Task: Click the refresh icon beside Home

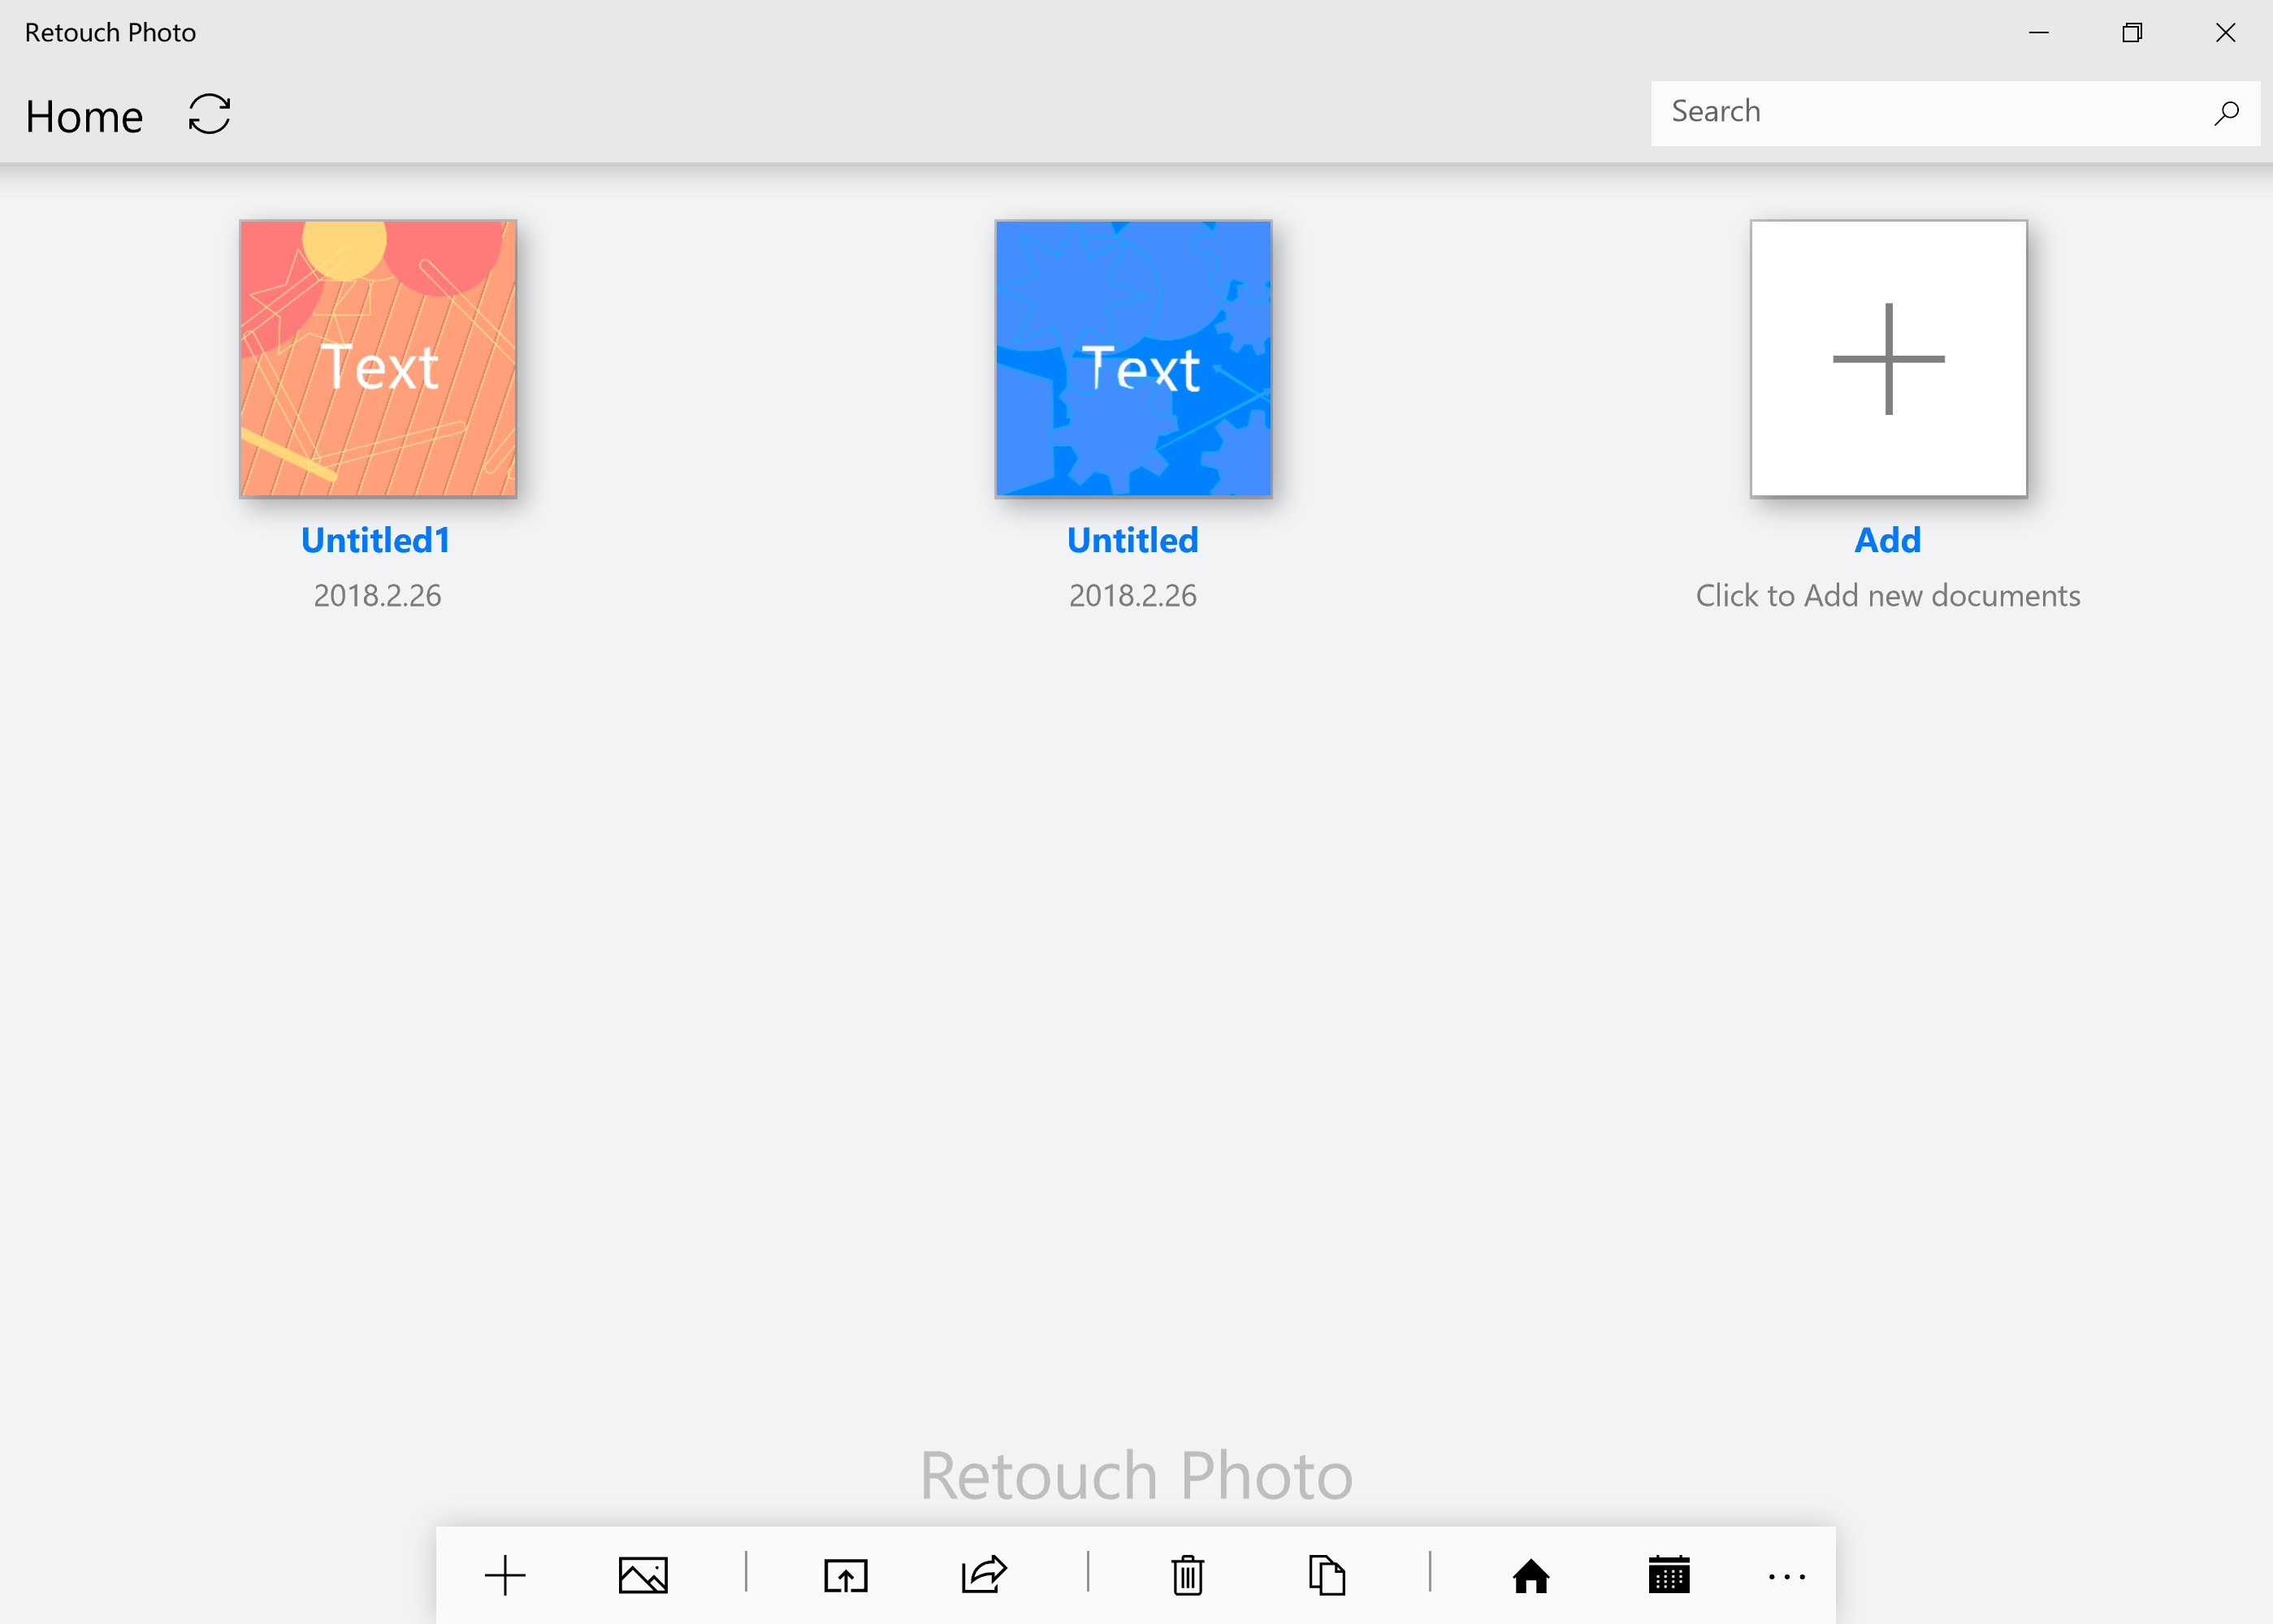Action: pyautogui.click(x=209, y=114)
